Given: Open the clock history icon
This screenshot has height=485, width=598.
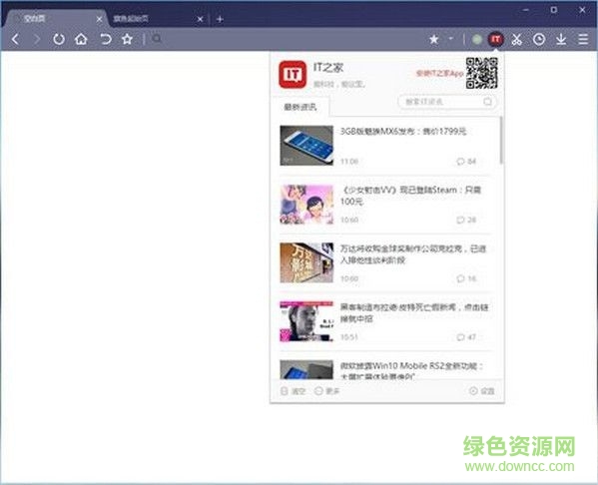Looking at the screenshot, I should click(539, 39).
